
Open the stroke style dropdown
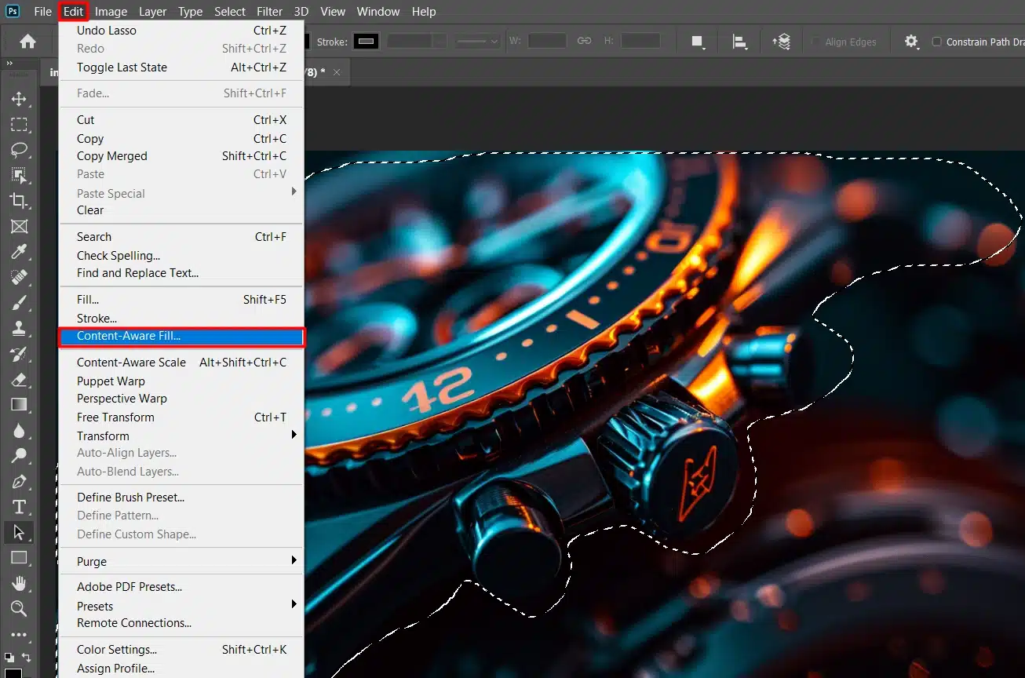click(478, 42)
